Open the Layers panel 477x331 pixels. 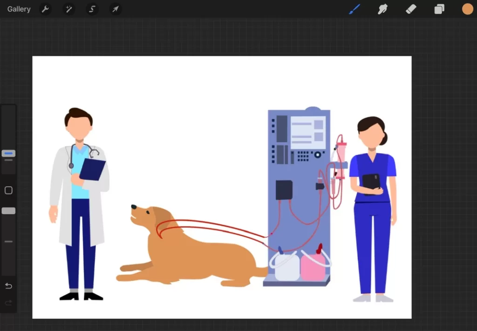439,9
